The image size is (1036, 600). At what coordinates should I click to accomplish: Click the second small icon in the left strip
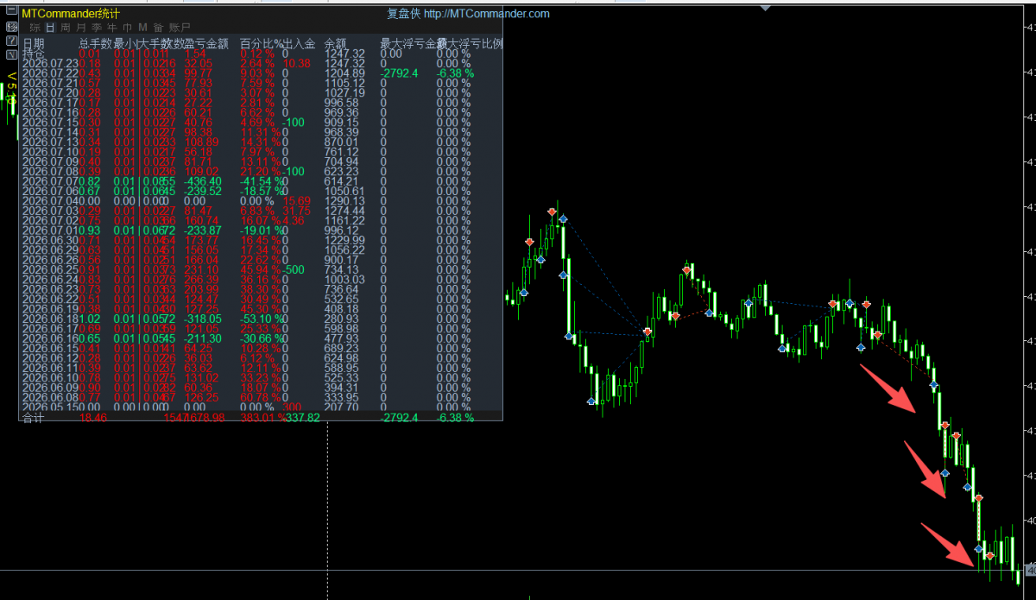click(11, 27)
